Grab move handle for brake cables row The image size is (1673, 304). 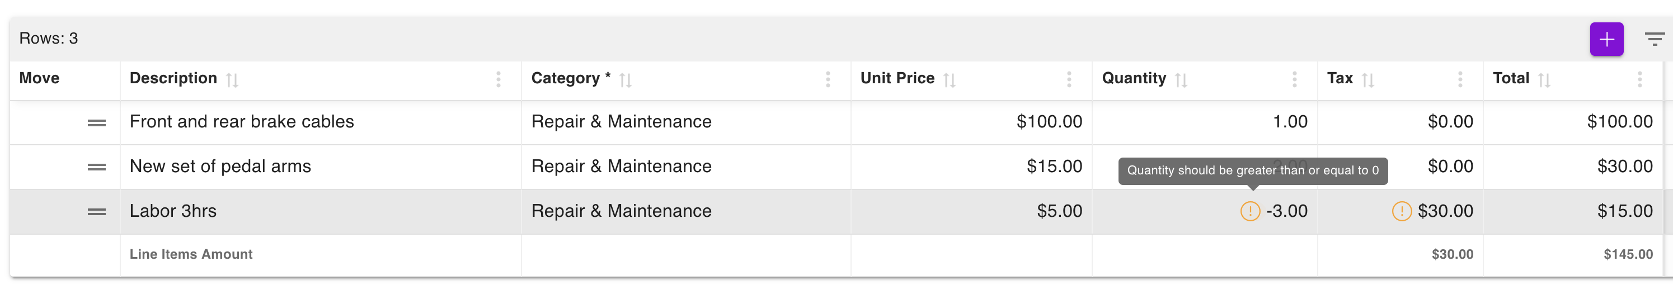pyautogui.click(x=97, y=122)
